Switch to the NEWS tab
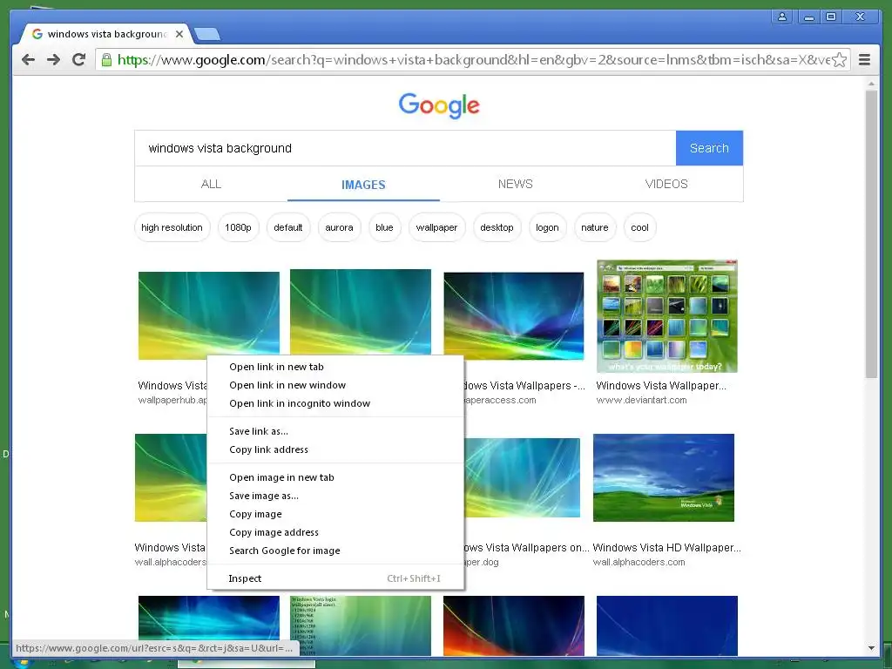The height and width of the screenshot is (669, 892). coord(516,184)
